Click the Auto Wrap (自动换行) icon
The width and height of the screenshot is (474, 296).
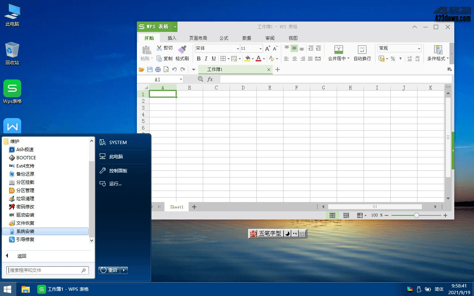tap(362, 49)
